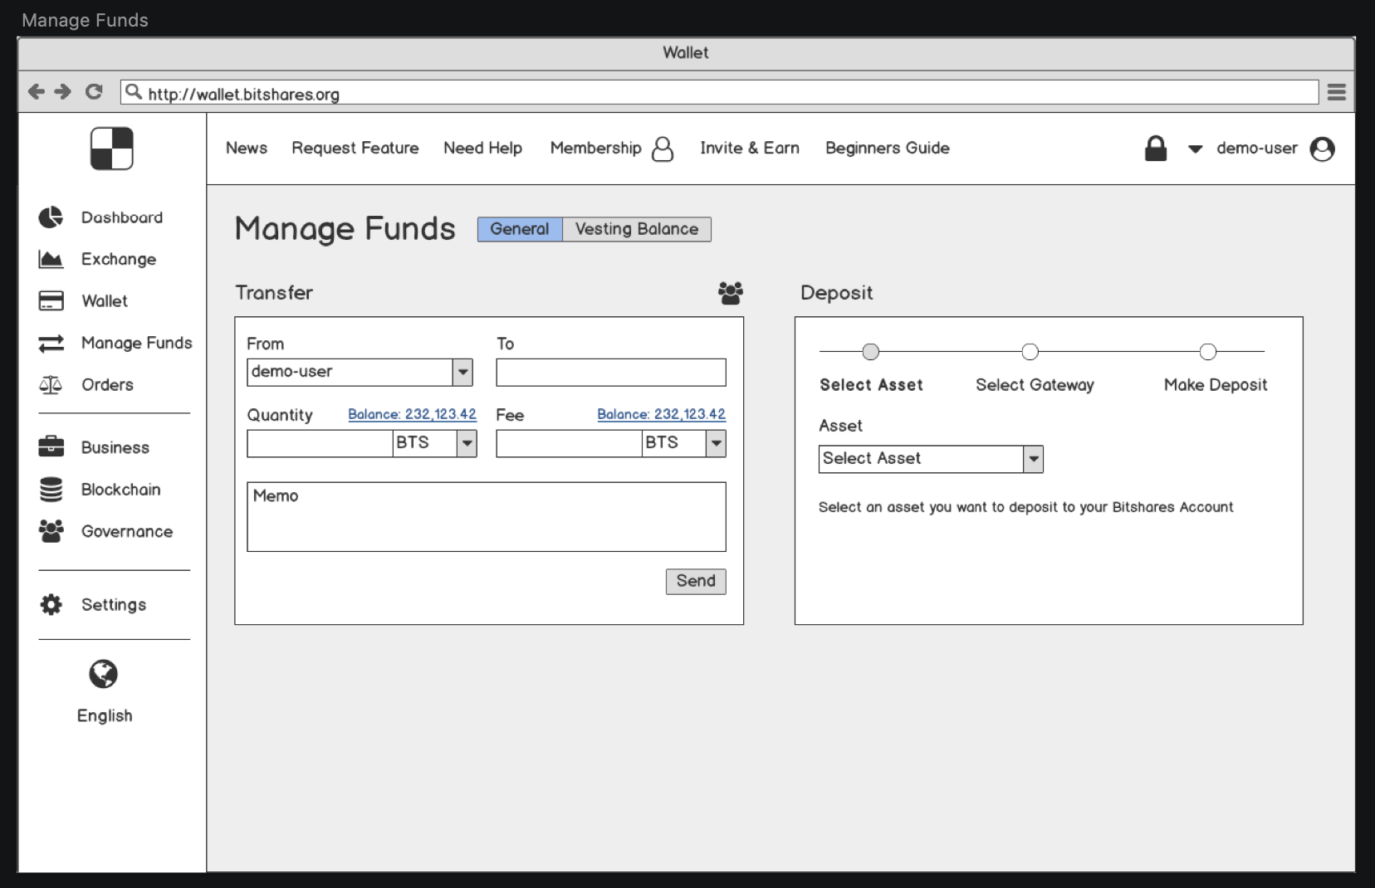Click the Orders scales icon

click(51, 385)
